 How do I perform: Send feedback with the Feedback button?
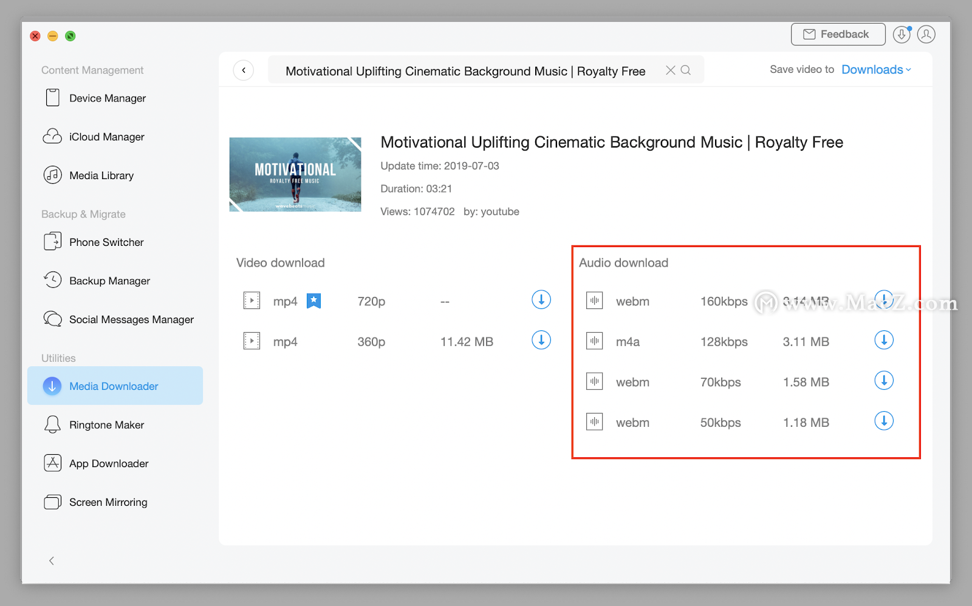pos(838,35)
